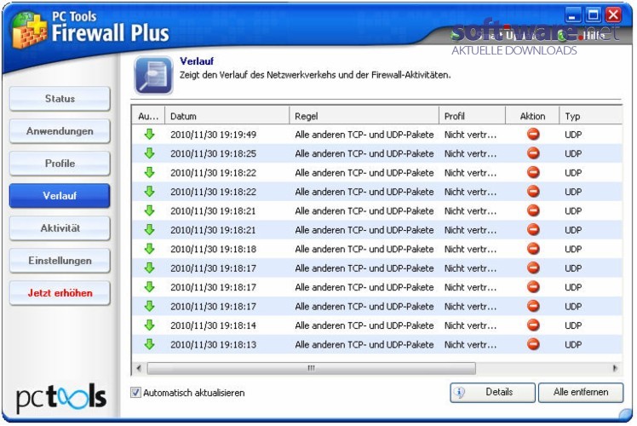This screenshot has width=637, height=426.
Task: Click the red block action icon for 19:18:25
Action: [533, 153]
